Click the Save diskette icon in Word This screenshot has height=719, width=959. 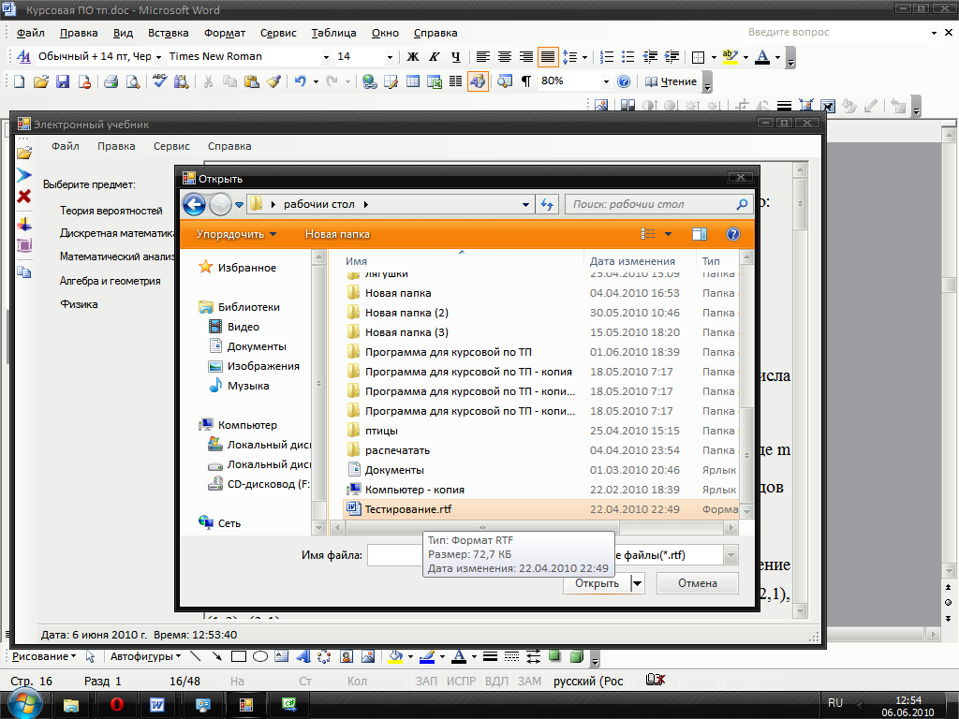(x=63, y=81)
